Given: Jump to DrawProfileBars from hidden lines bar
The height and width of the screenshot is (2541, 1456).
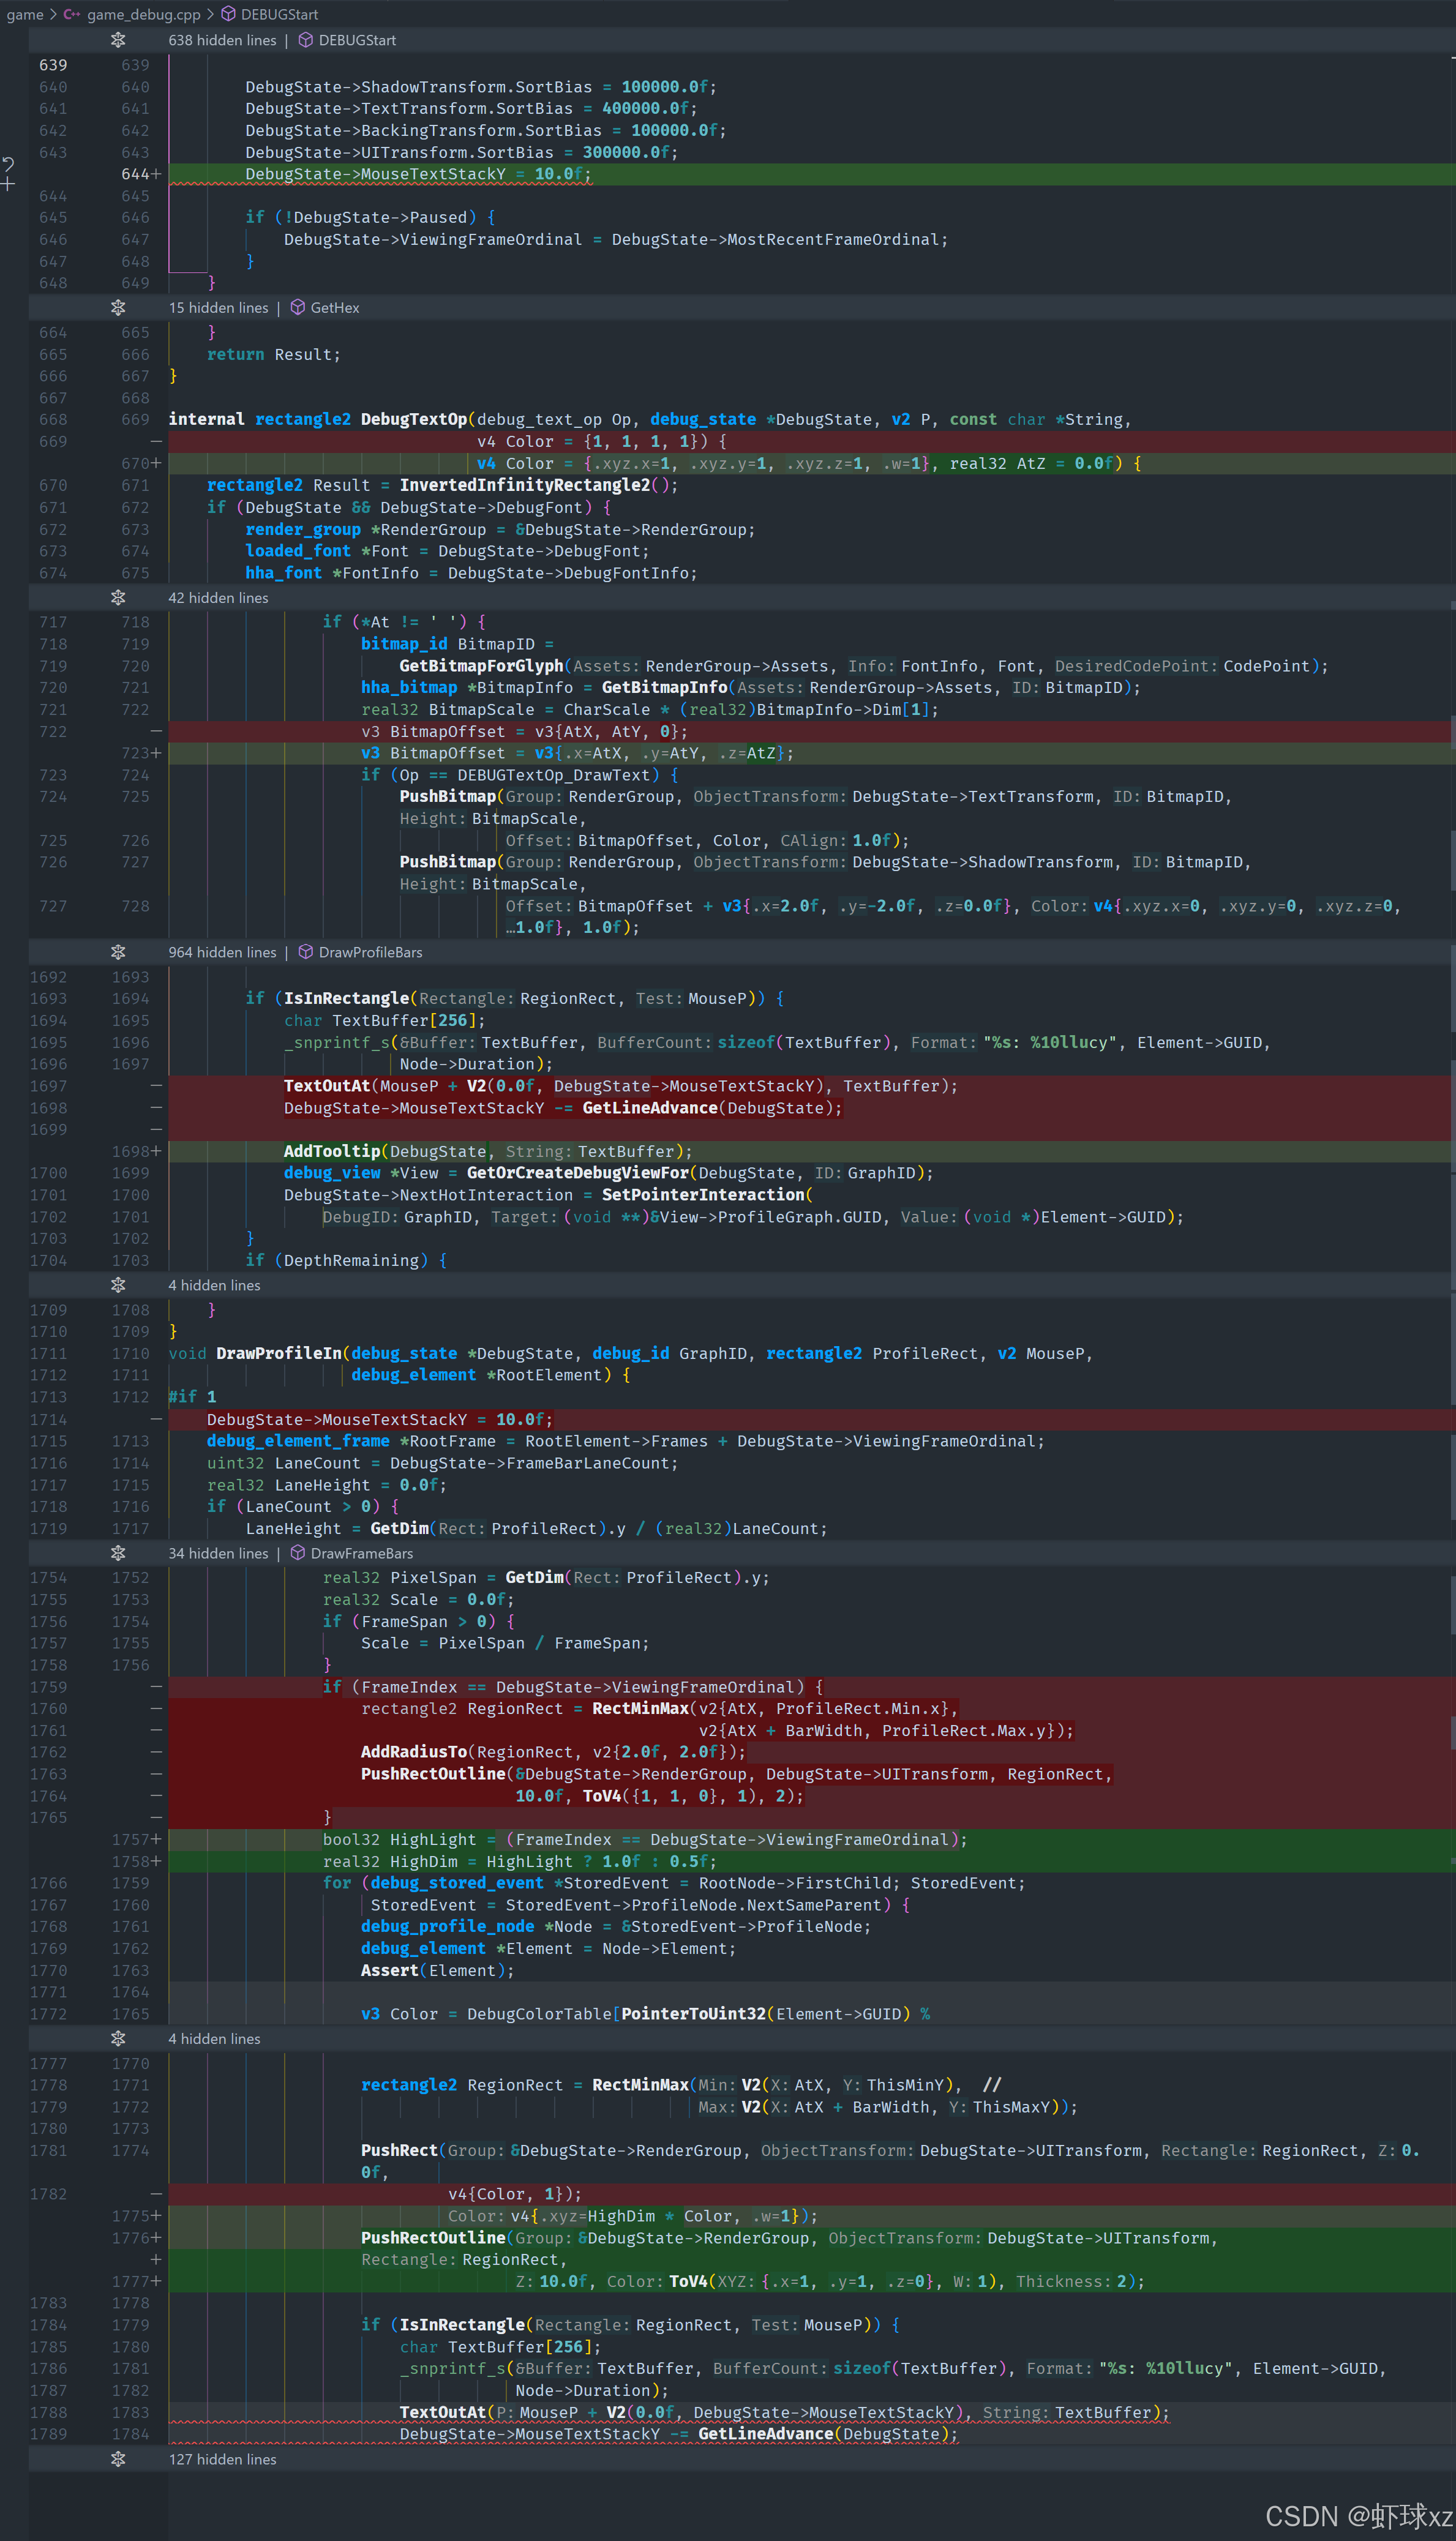Looking at the screenshot, I should [370, 952].
